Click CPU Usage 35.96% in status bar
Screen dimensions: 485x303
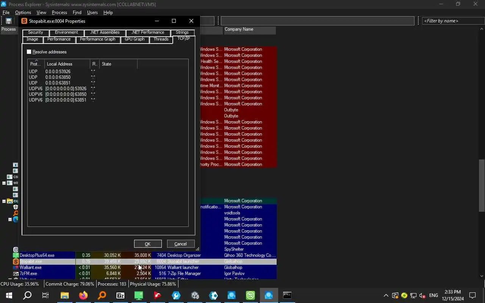point(20,284)
